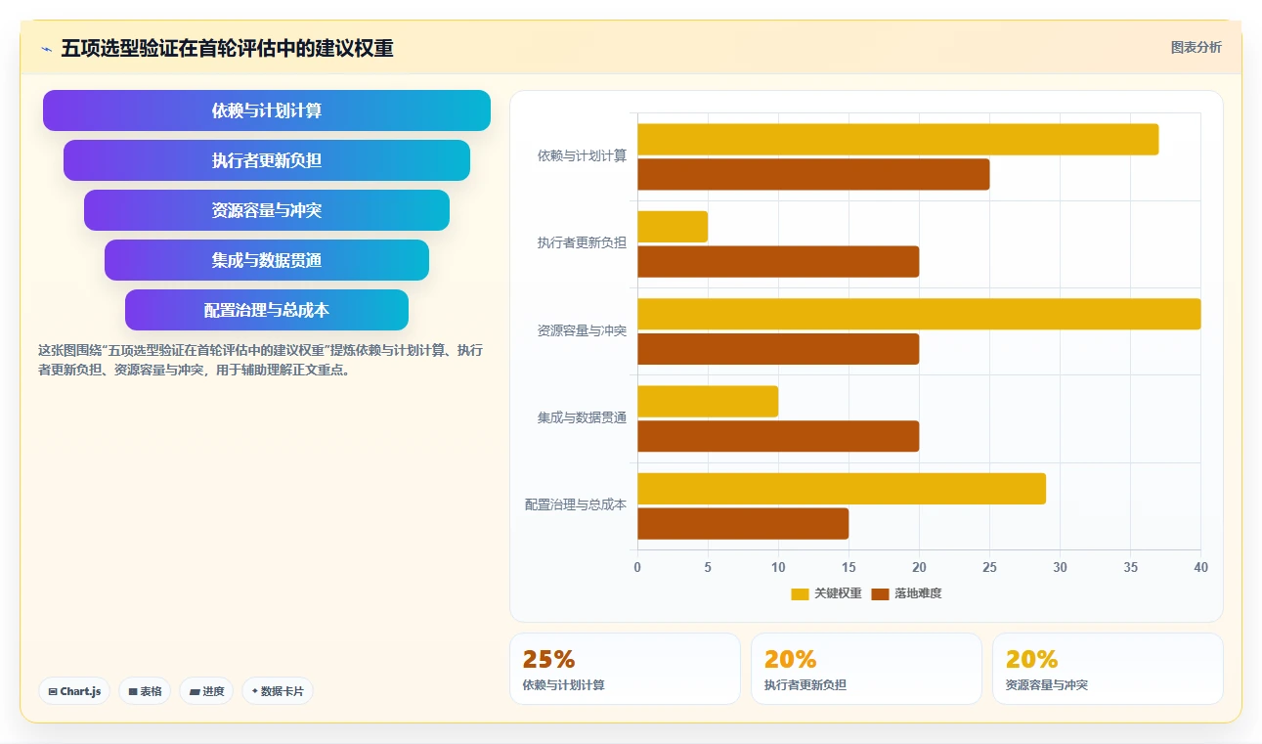Click the brown 资源容量与冲突 chart bar
This screenshot has height=744, width=1262.
[x=778, y=349]
